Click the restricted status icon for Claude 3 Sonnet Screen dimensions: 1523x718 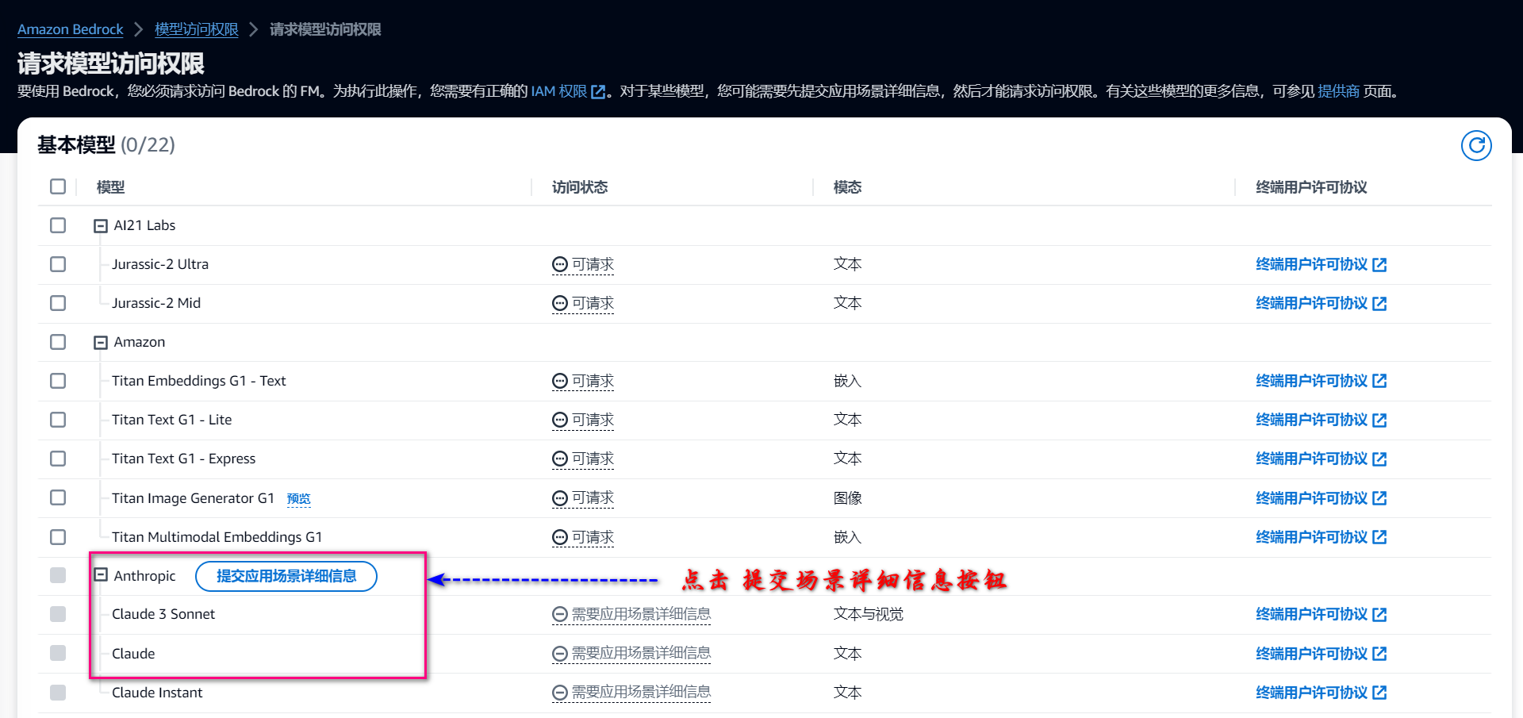point(560,614)
